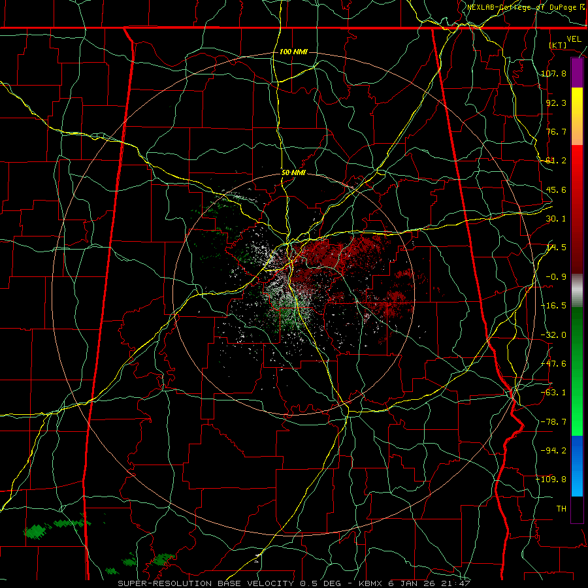Click the 107.8 velocity scale value
Image resolution: width=588 pixels, height=588 pixels.
tap(553, 73)
